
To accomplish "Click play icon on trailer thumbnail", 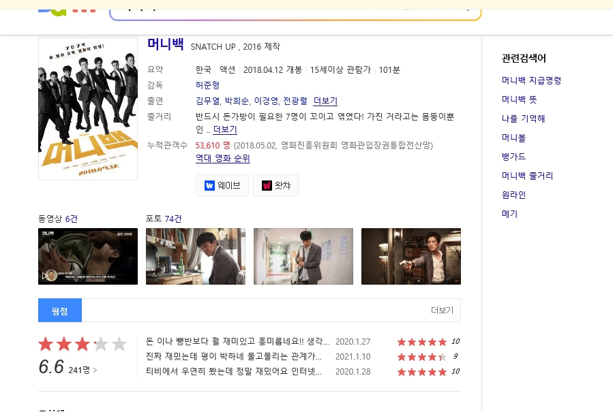I will coord(44,276).
